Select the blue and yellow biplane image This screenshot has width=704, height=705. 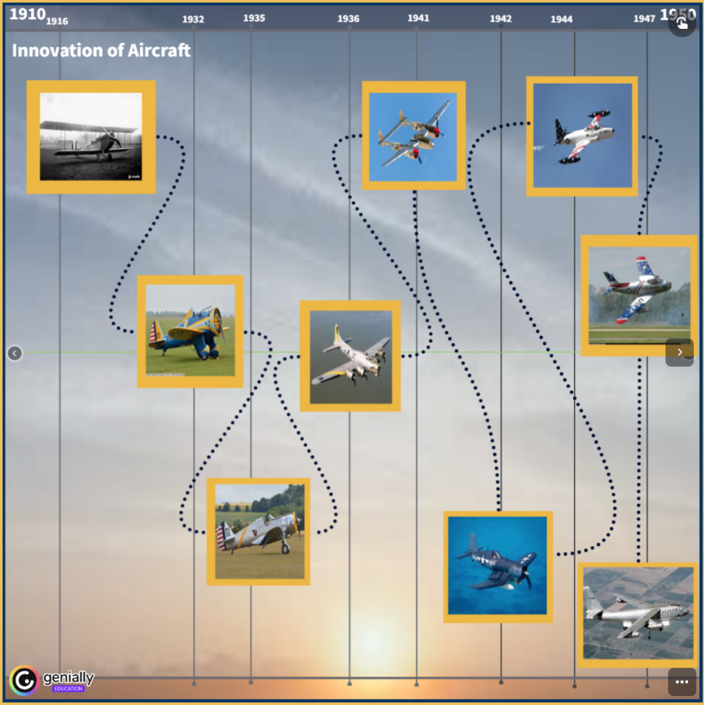pyautogui.click(x=190, y=331)
